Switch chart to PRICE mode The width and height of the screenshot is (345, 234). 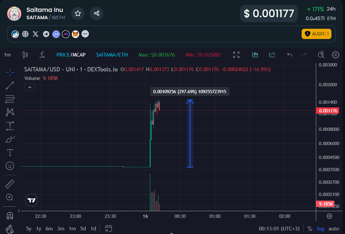pos(63,55)
